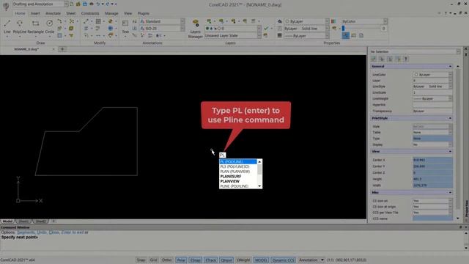This screenshot has height=264, width=469.
Task: Open the Constraints ribbon tab
Action: (x=90, y=13)
